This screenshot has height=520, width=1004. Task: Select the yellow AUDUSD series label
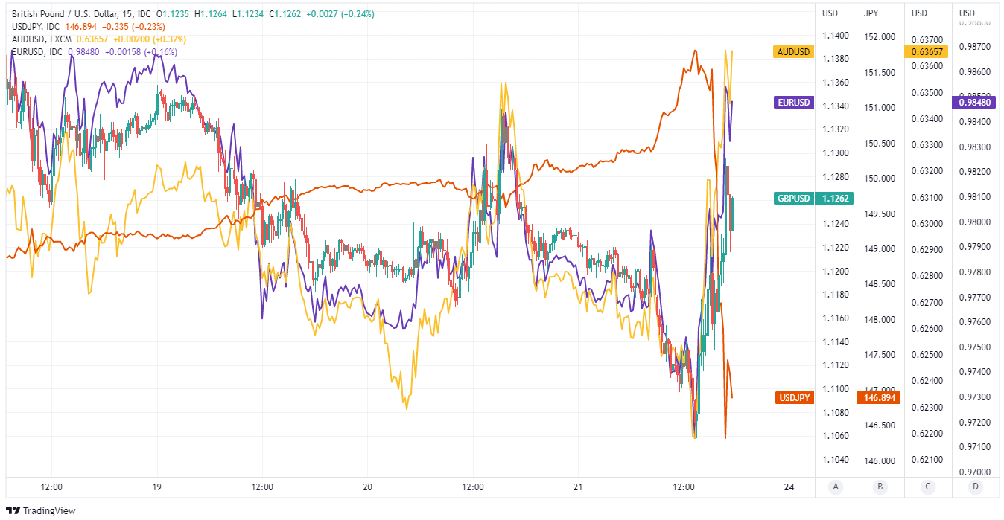pyautogui.click(x=793, y=52)
